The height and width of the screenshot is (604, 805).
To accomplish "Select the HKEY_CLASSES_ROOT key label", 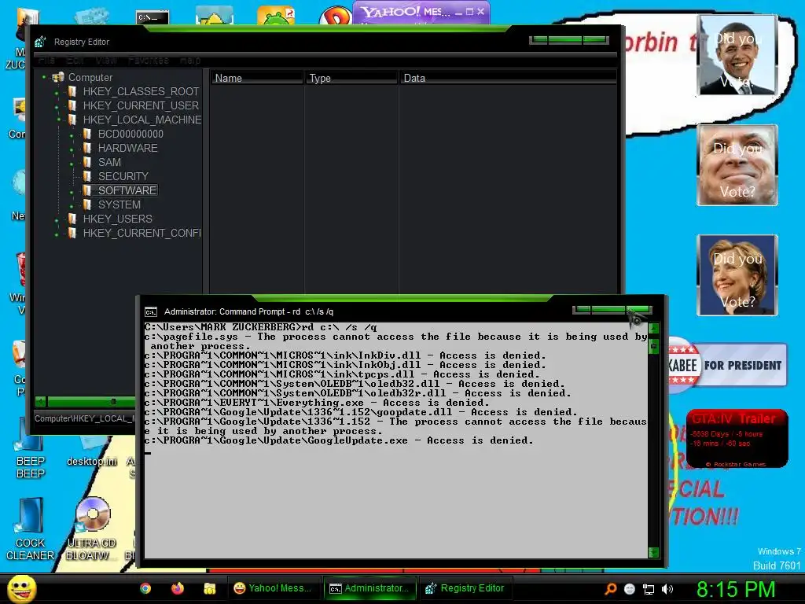I will pyautogui.click(x=142, y=91).
